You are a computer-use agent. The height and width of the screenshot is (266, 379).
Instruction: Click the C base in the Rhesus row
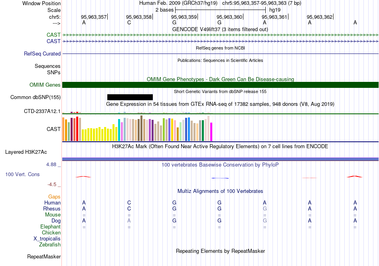[129, 208]
